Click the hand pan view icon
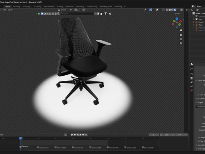 coord(181,35)
